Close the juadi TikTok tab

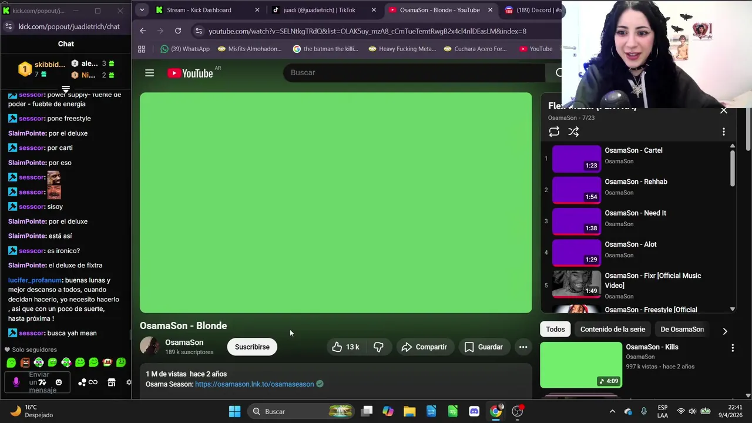click(373, 10)
